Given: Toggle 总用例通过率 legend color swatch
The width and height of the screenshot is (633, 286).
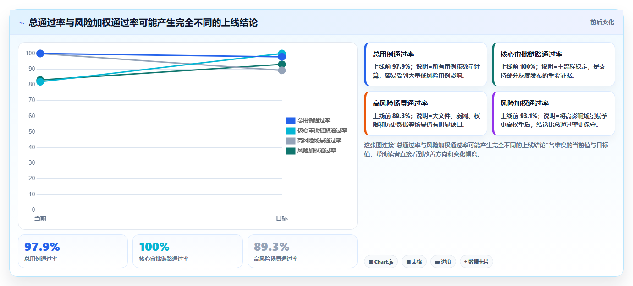Looking at the screenshot, I should [x=291, y=120].
